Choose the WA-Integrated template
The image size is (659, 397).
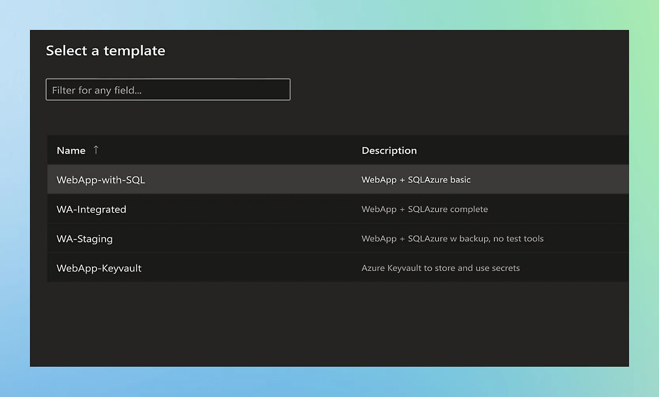click(x=91, y=209)
